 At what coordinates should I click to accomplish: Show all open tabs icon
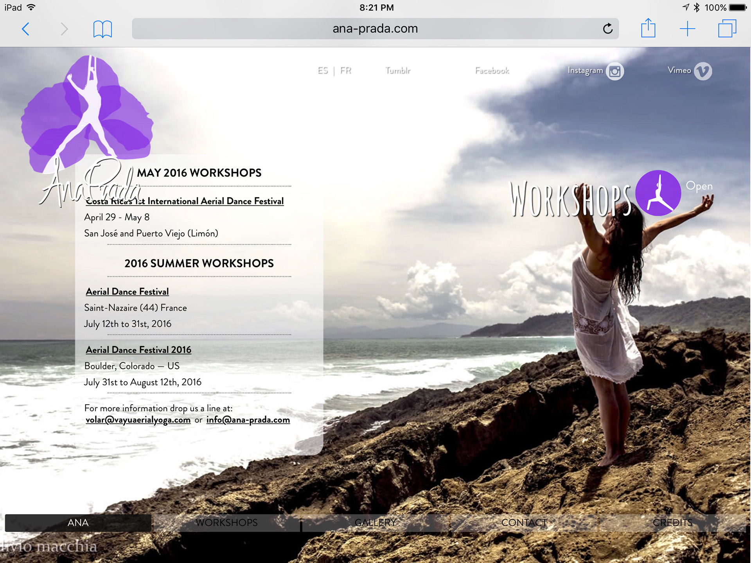(727, 29)
